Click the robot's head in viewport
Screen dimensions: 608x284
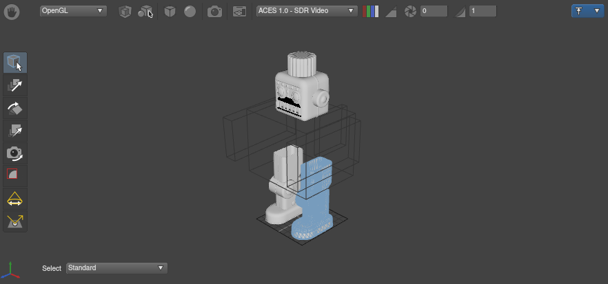302,86
